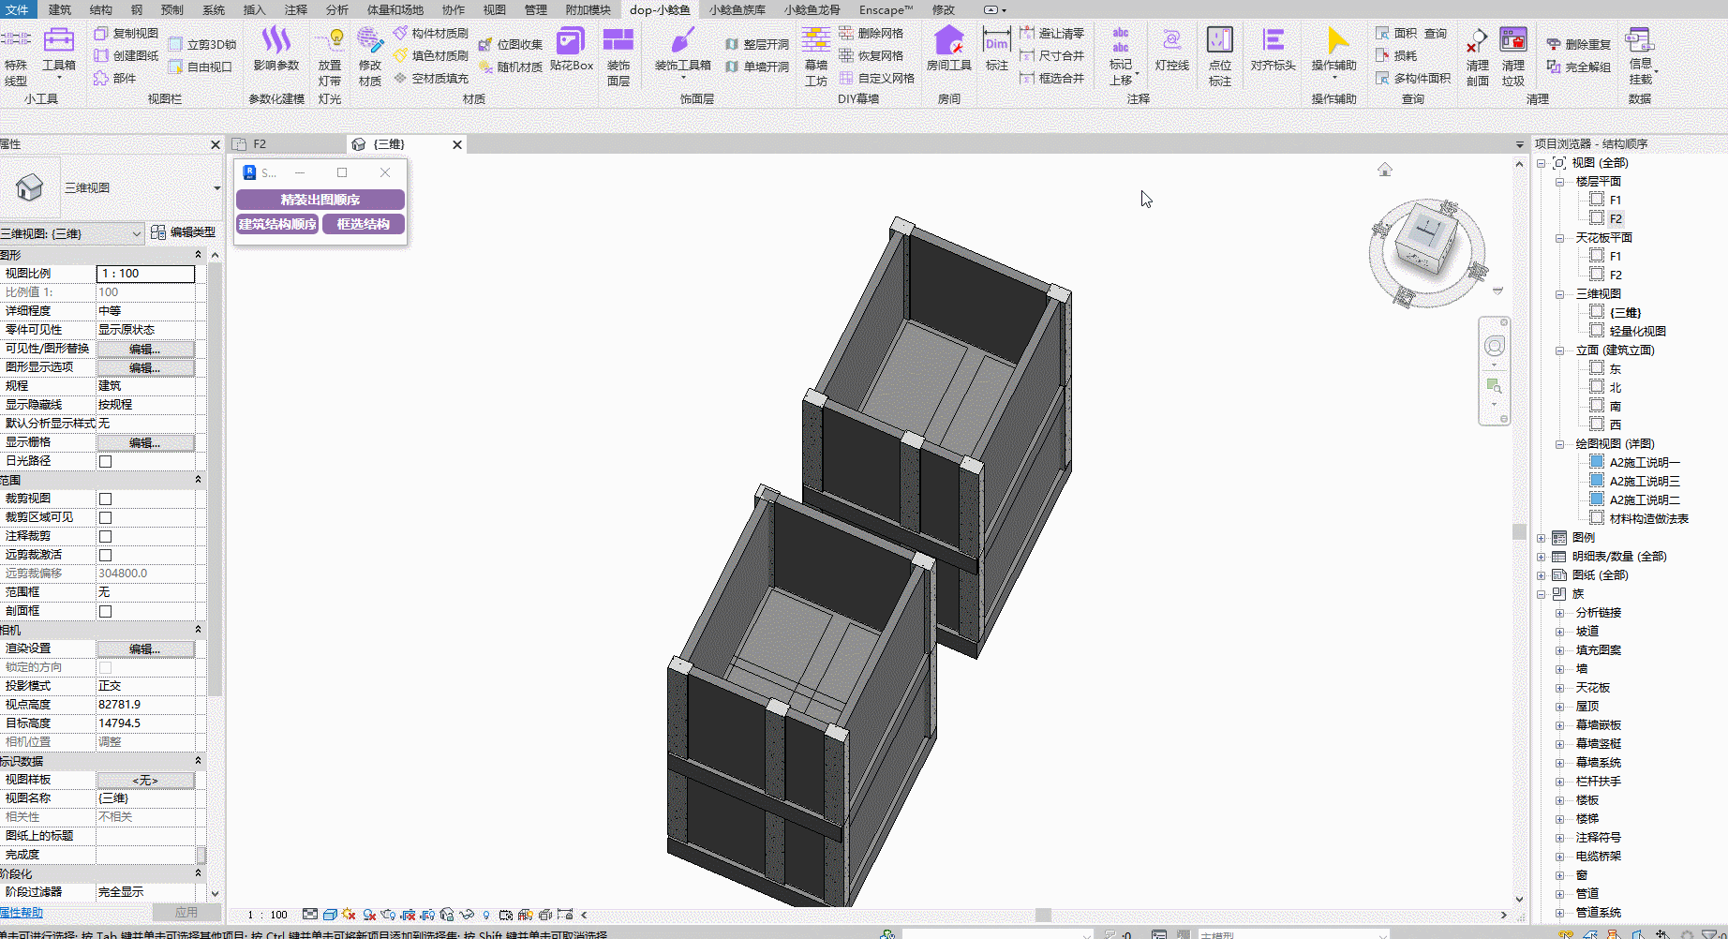Check the 剖面框 section box checkbox
1728x939 pixels.
pyautogui.click(x=106, y=612)
